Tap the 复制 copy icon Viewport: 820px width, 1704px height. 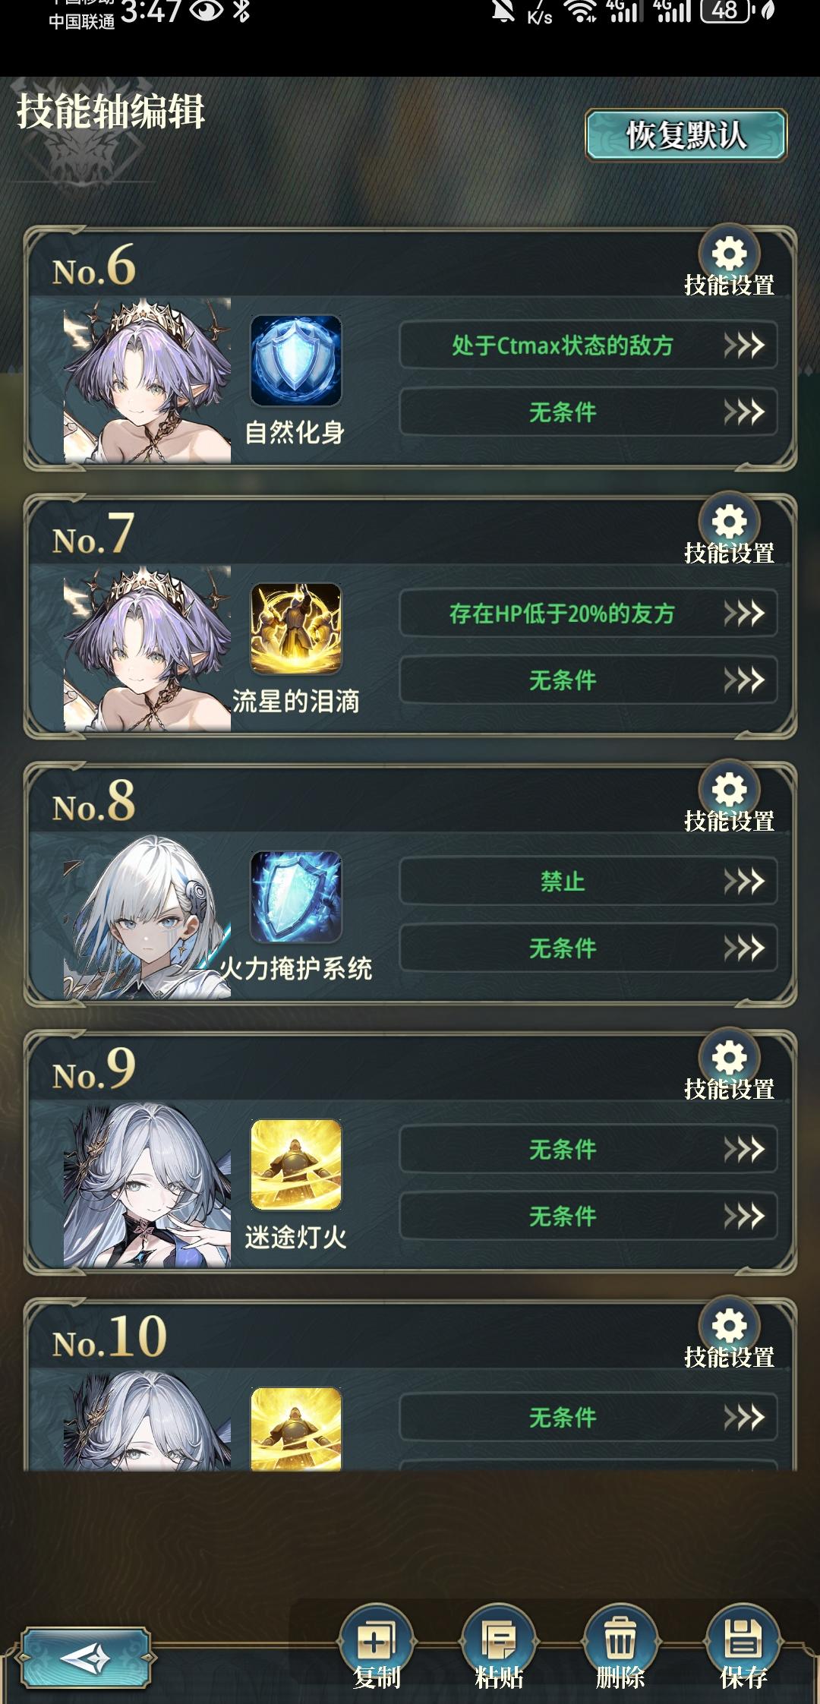376,1641
